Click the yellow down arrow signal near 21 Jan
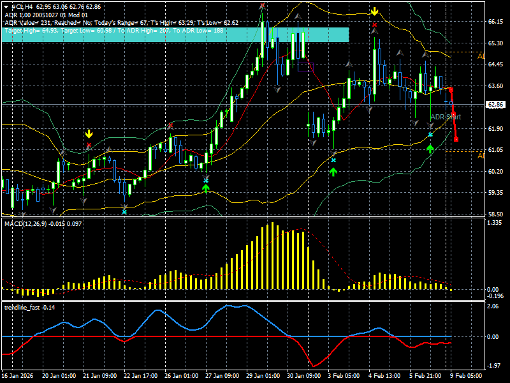The image size is (510, 383). [x=89, y=134]
